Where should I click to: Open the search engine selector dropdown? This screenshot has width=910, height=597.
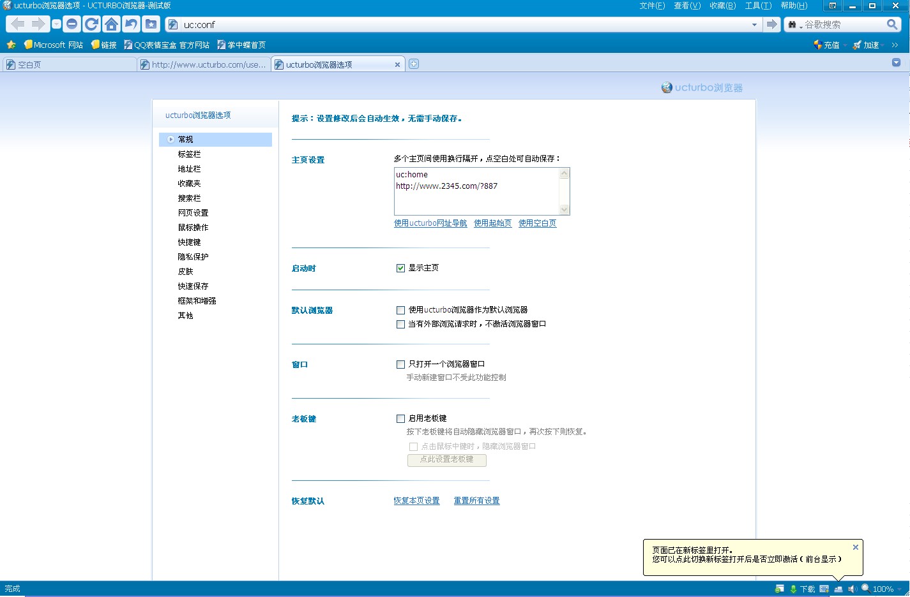pos(794,24)
